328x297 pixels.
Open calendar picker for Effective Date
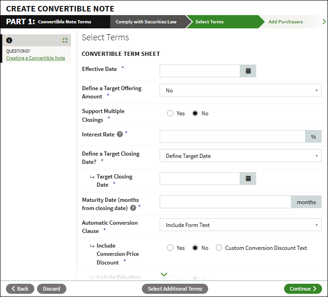pos(248,71)
